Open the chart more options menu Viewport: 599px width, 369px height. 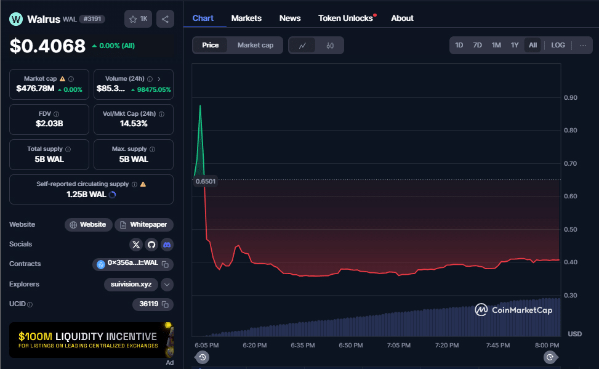click(x=582, y=45)
